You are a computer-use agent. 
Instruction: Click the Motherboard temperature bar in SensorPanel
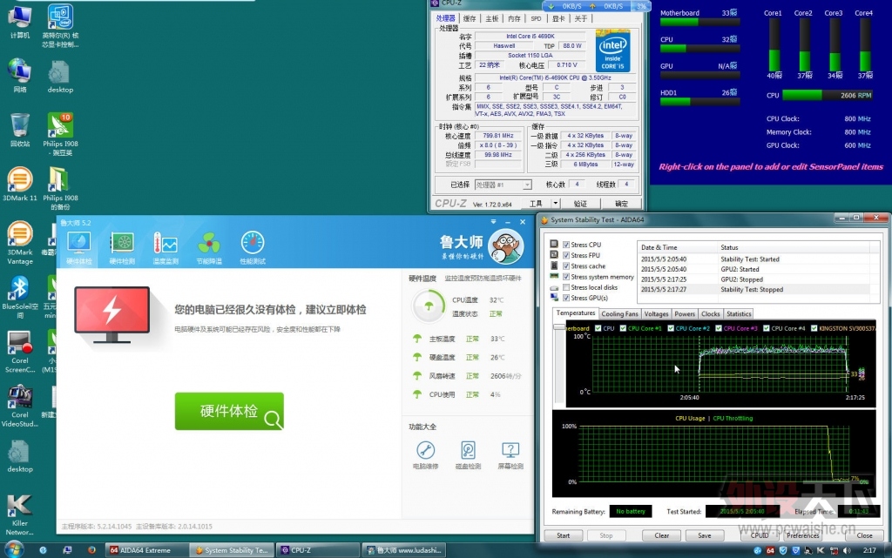tap(699, 23)
